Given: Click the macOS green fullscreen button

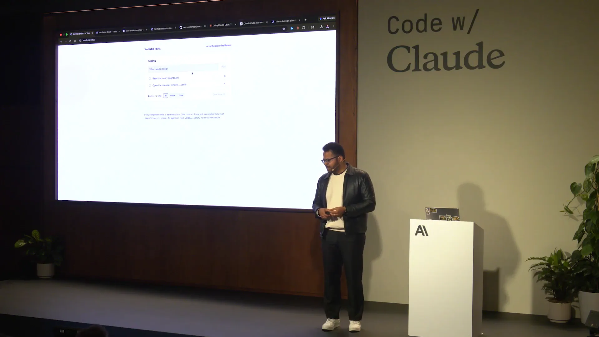Looking at the screenshot, I should pos(66,34).
